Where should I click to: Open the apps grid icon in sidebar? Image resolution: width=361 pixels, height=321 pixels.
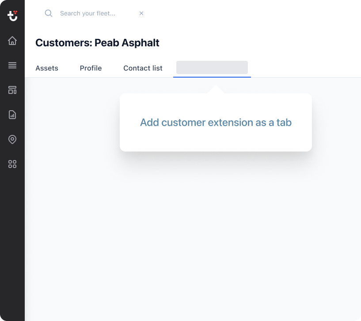(12, 164)
